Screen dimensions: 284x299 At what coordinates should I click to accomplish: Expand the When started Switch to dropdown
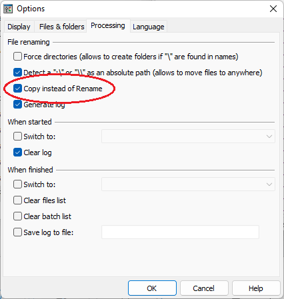pos(188,137)
